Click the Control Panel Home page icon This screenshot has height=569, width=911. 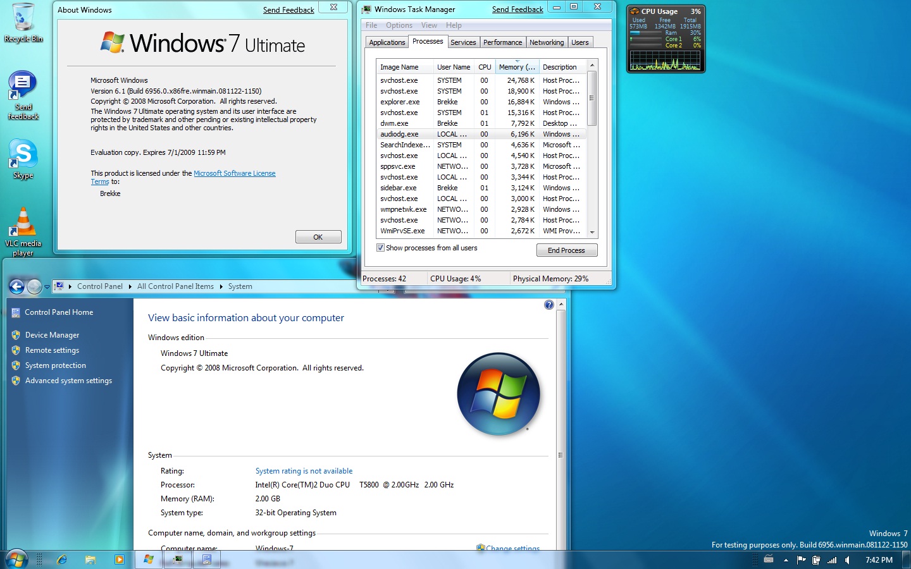(16, 312)
